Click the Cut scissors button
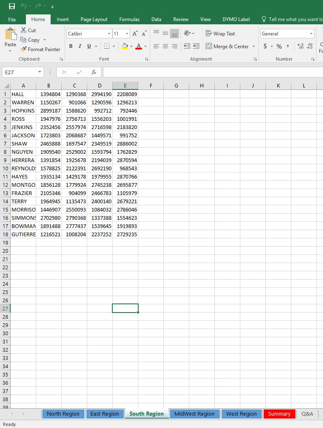 [28, 30]
